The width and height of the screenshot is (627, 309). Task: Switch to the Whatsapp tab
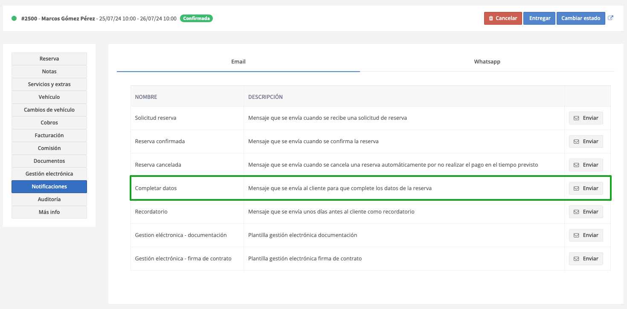click(487, 62)
